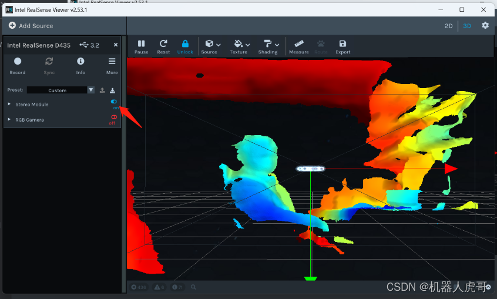Expand the RGB Camera section
Screen dimensions: 497x299
click(x=9, y=119)
